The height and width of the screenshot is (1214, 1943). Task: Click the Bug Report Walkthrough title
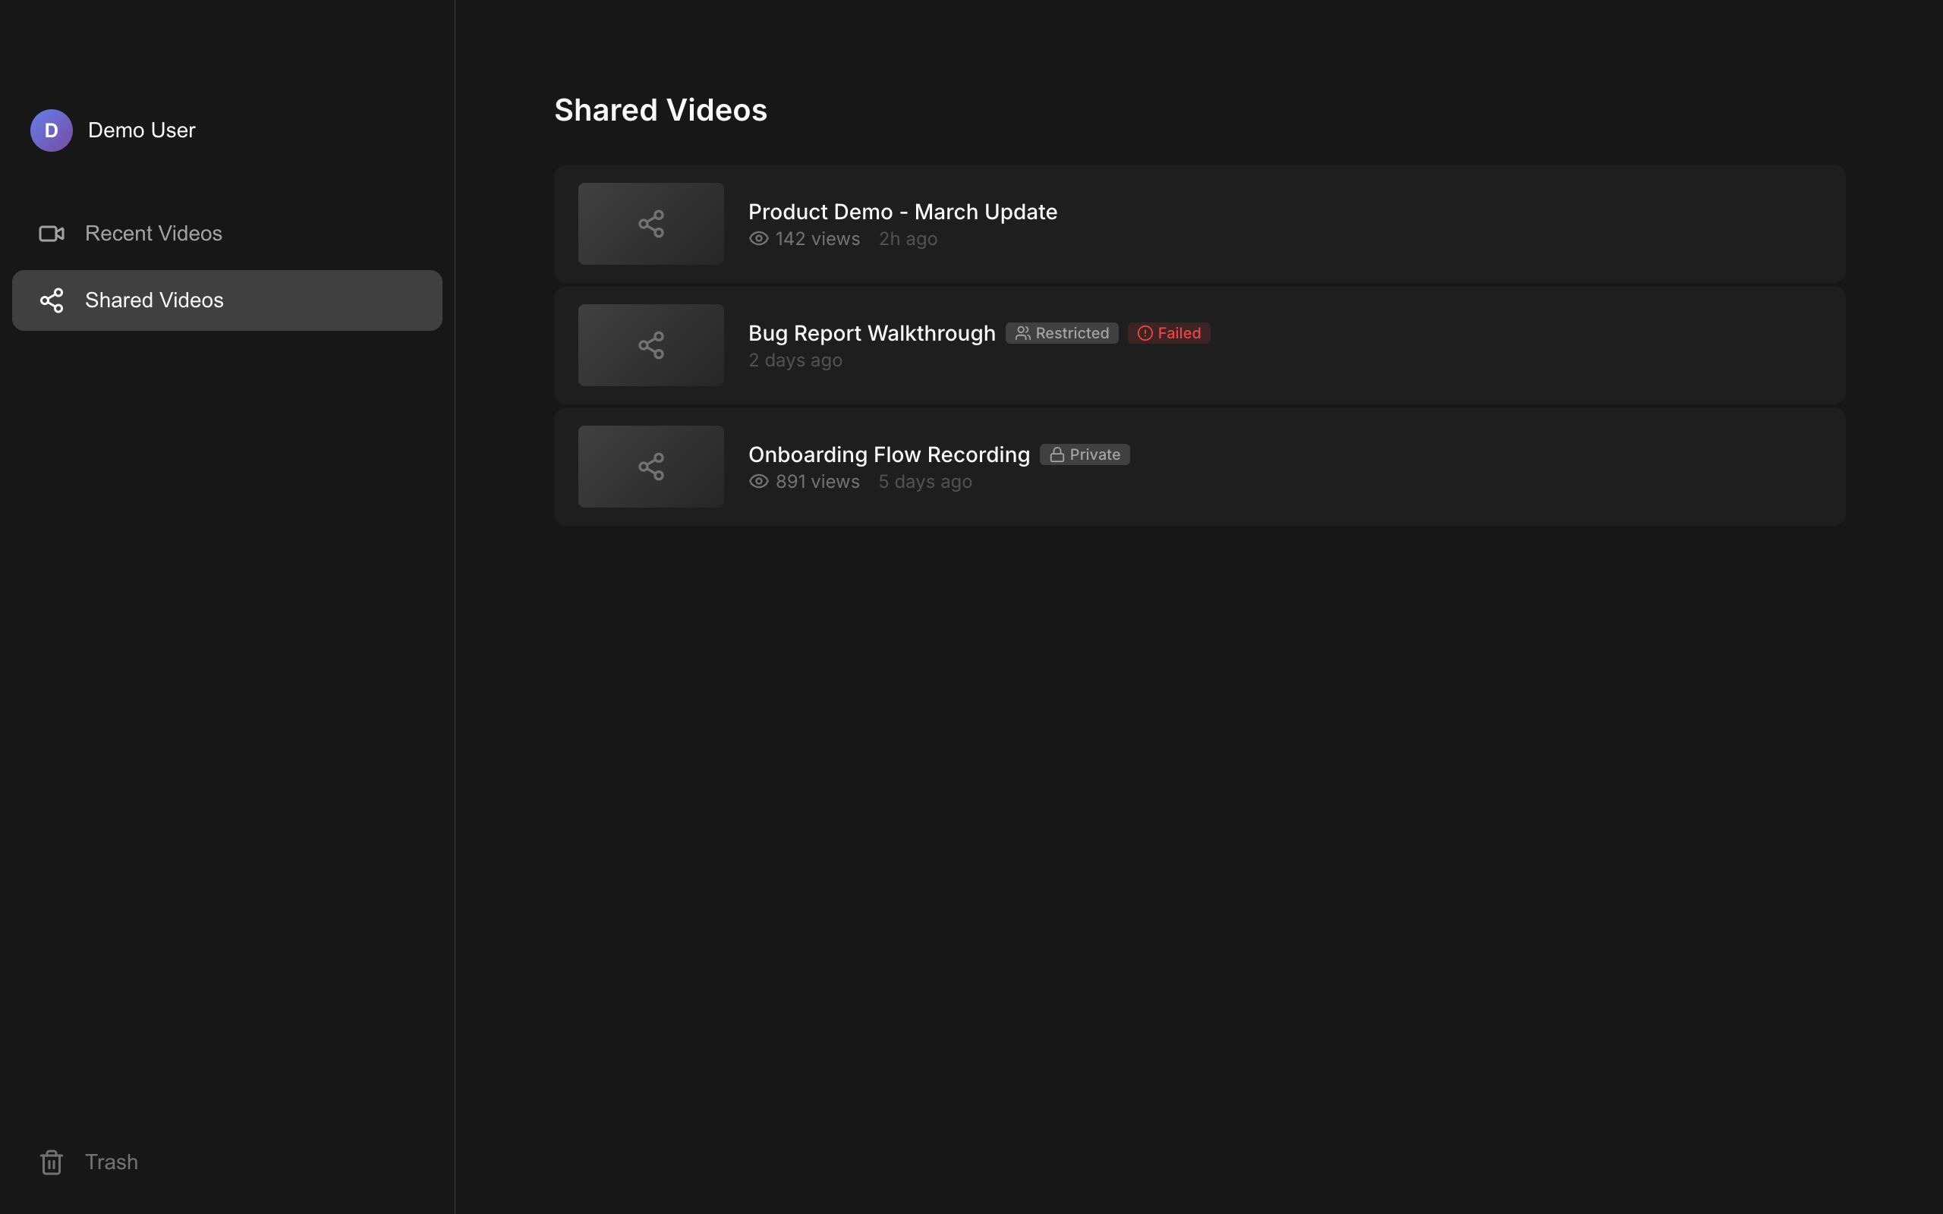tap(871, 332)
